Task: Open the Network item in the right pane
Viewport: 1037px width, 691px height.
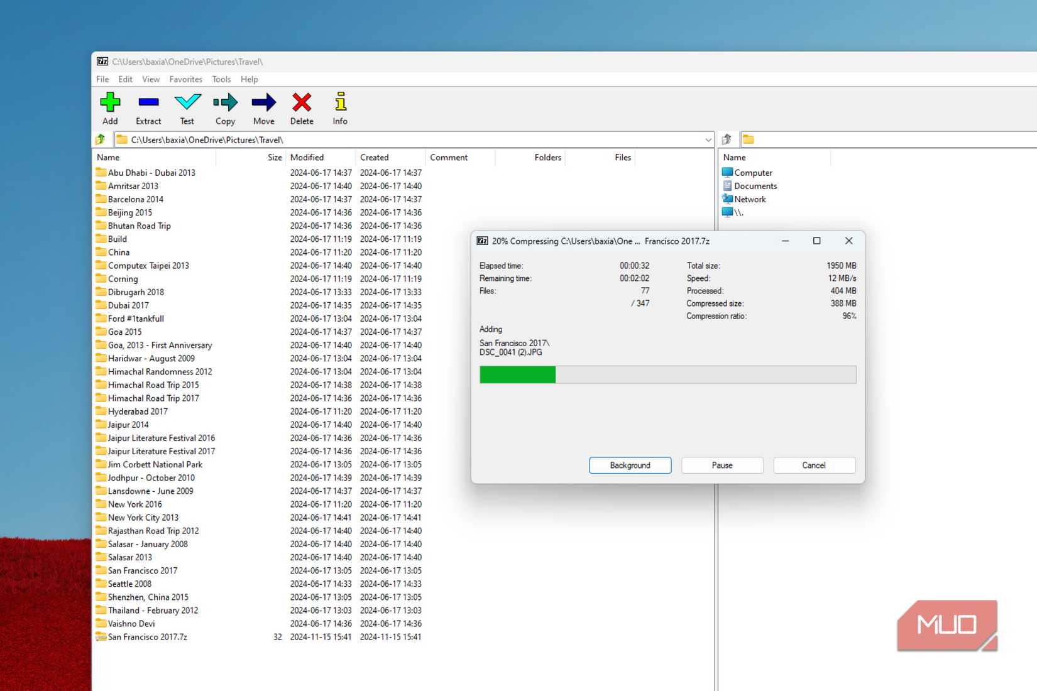Action: (x=749, y=199)
